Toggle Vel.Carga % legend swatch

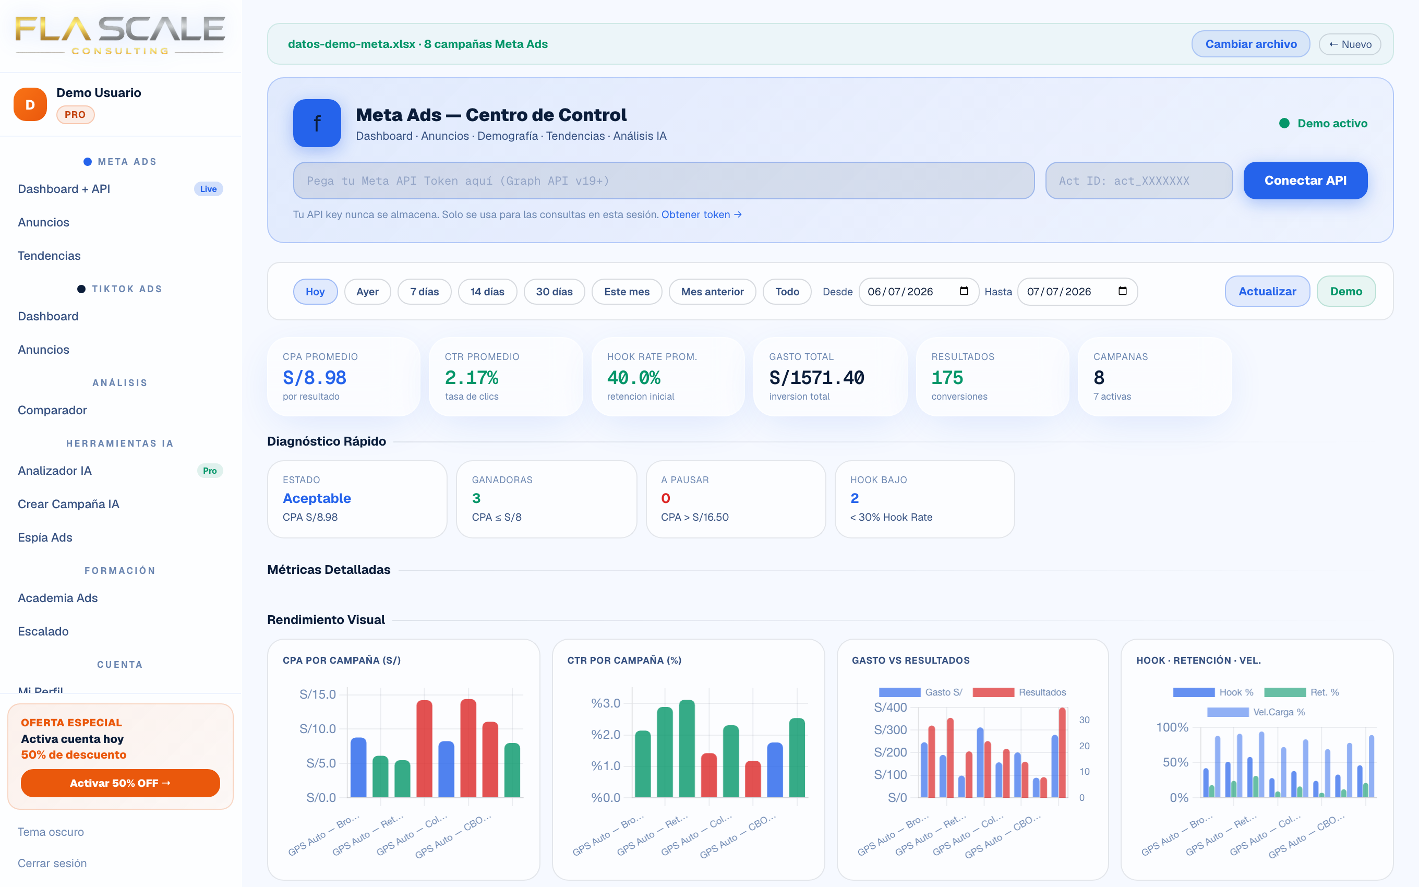point(1228,712)
